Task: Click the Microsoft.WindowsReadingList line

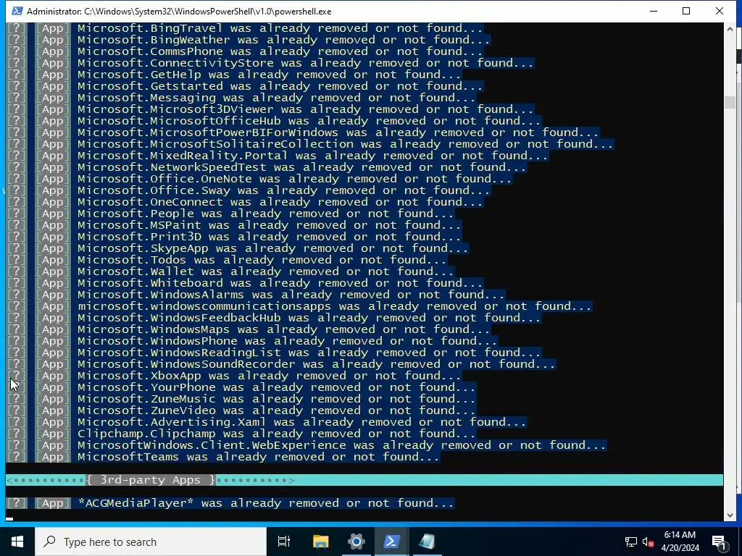Action: click(x=275, y=353)
